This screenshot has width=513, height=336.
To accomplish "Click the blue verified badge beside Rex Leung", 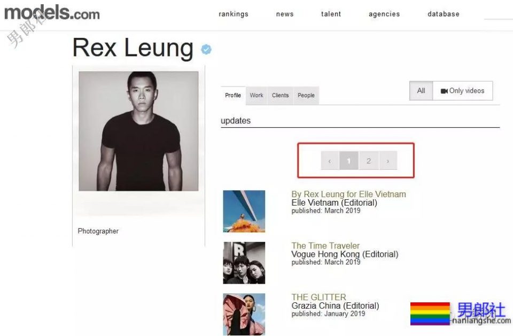I will (x=206, y=49).
